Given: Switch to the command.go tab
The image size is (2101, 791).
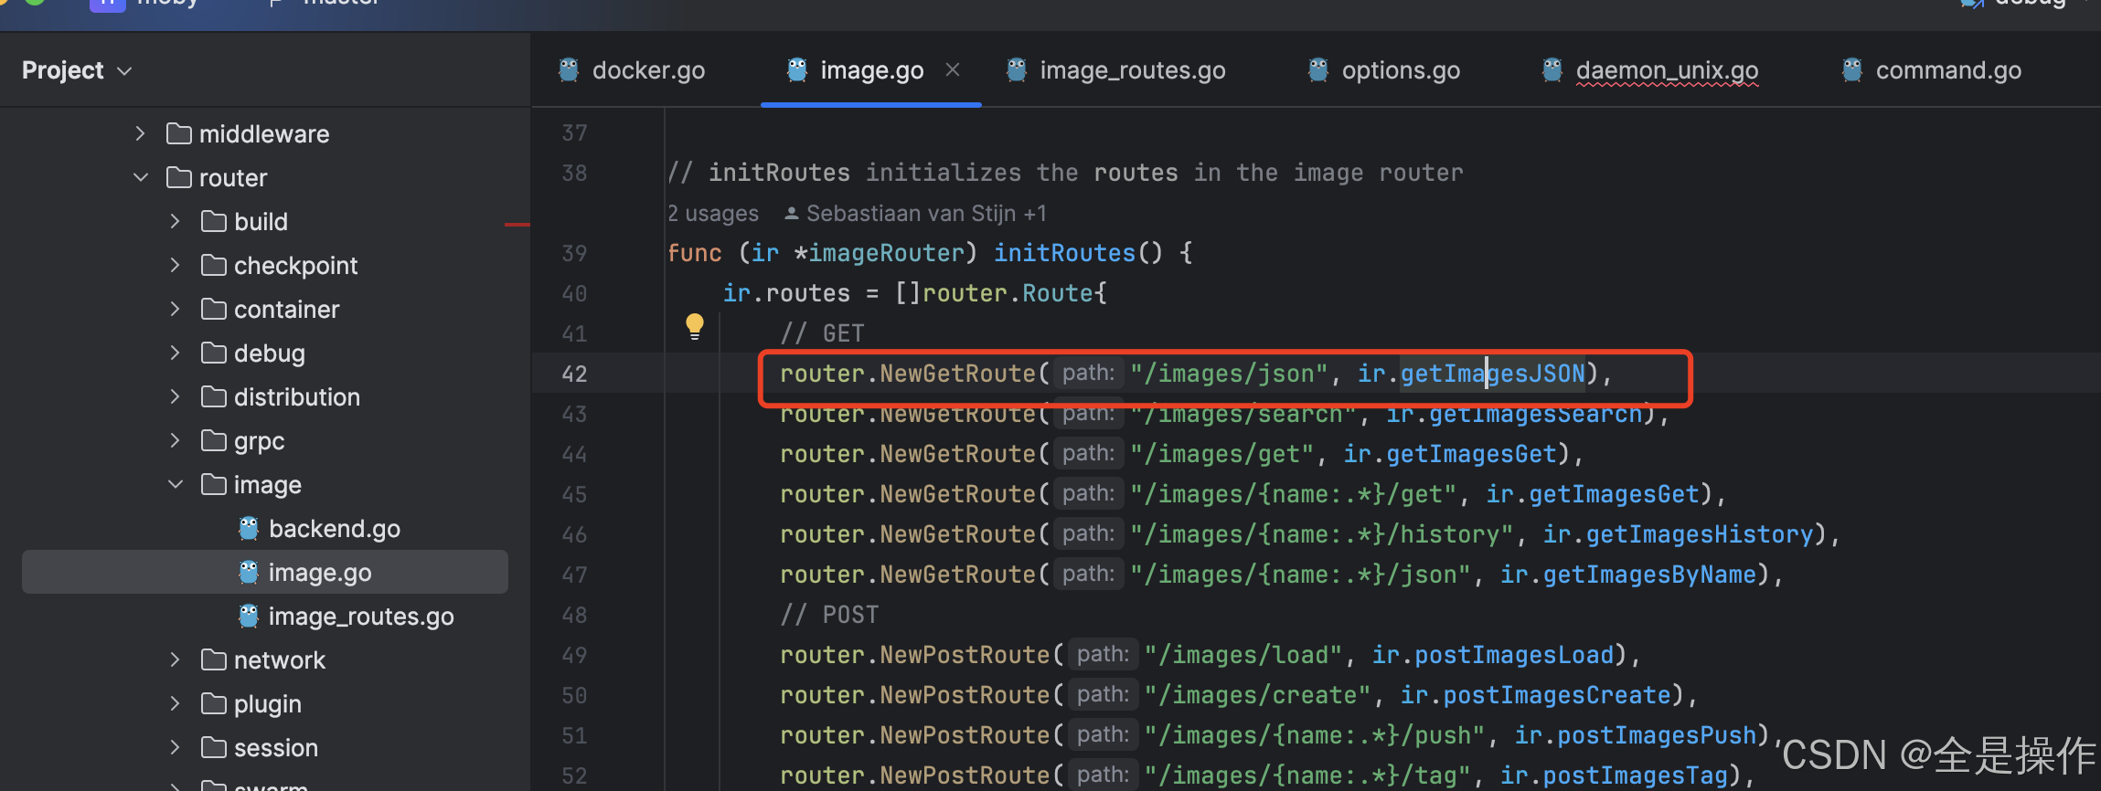Looking at the screenshot, I should pos(1932,70).
